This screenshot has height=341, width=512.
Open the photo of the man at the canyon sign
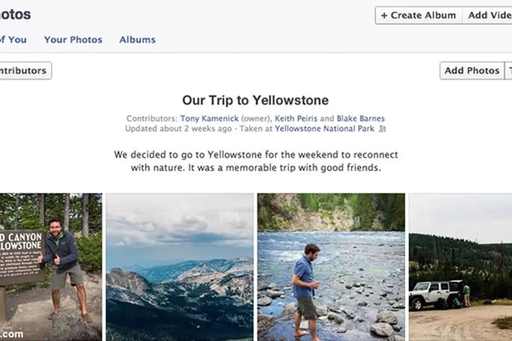51,267
